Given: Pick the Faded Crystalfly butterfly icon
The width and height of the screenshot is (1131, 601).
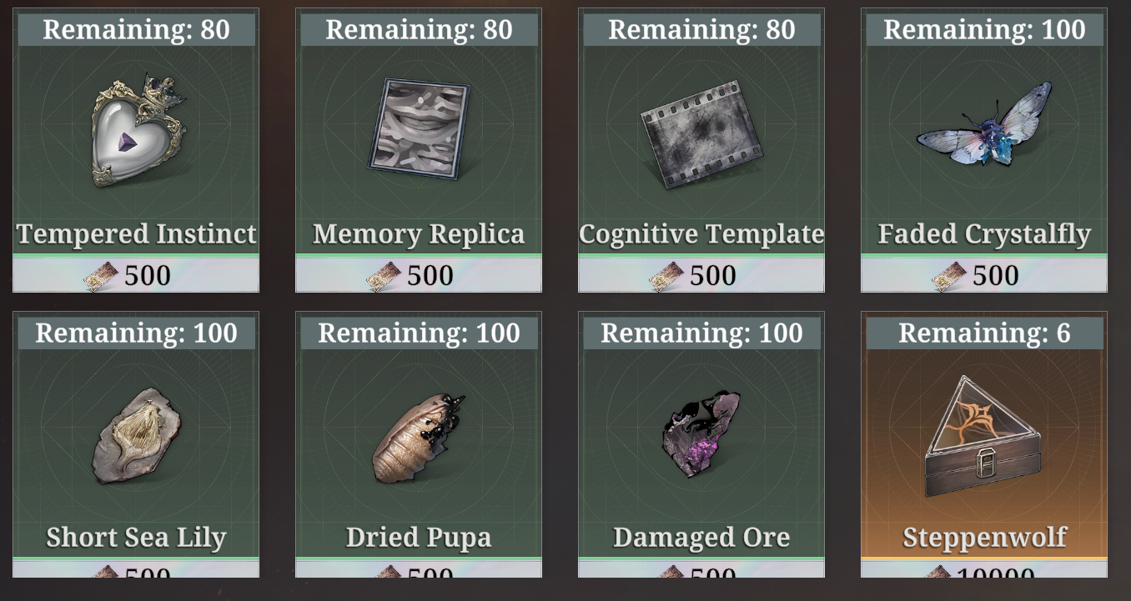Looking at the screenshot, I should click(x=984, y=123).
